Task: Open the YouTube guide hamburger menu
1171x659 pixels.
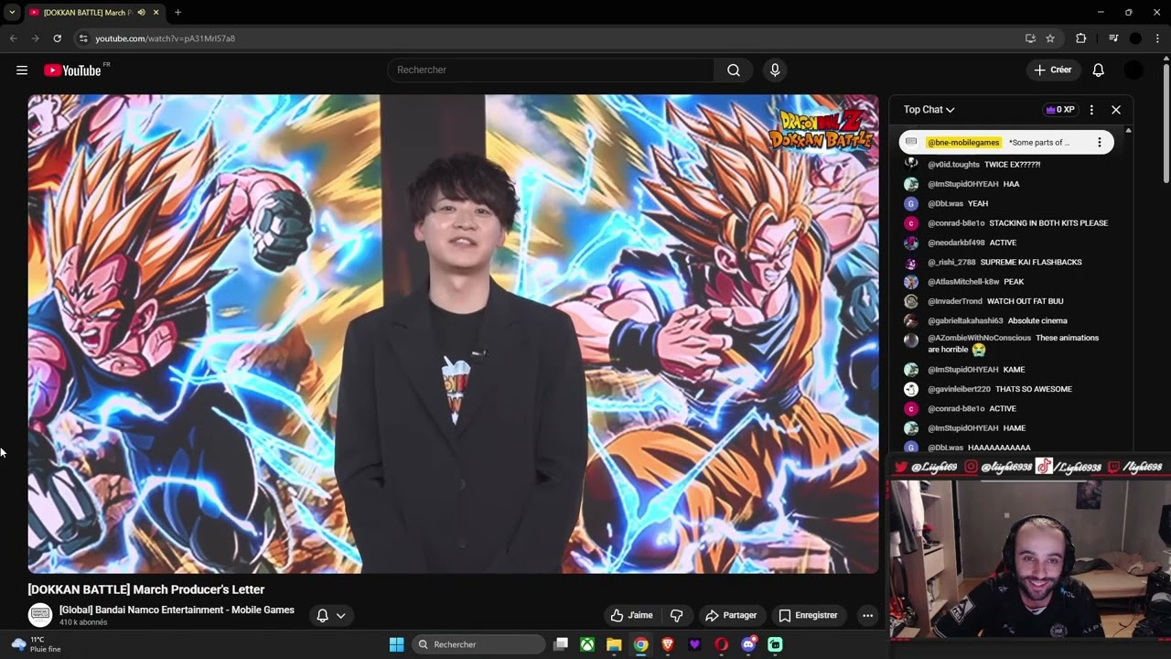Action: 22,70
